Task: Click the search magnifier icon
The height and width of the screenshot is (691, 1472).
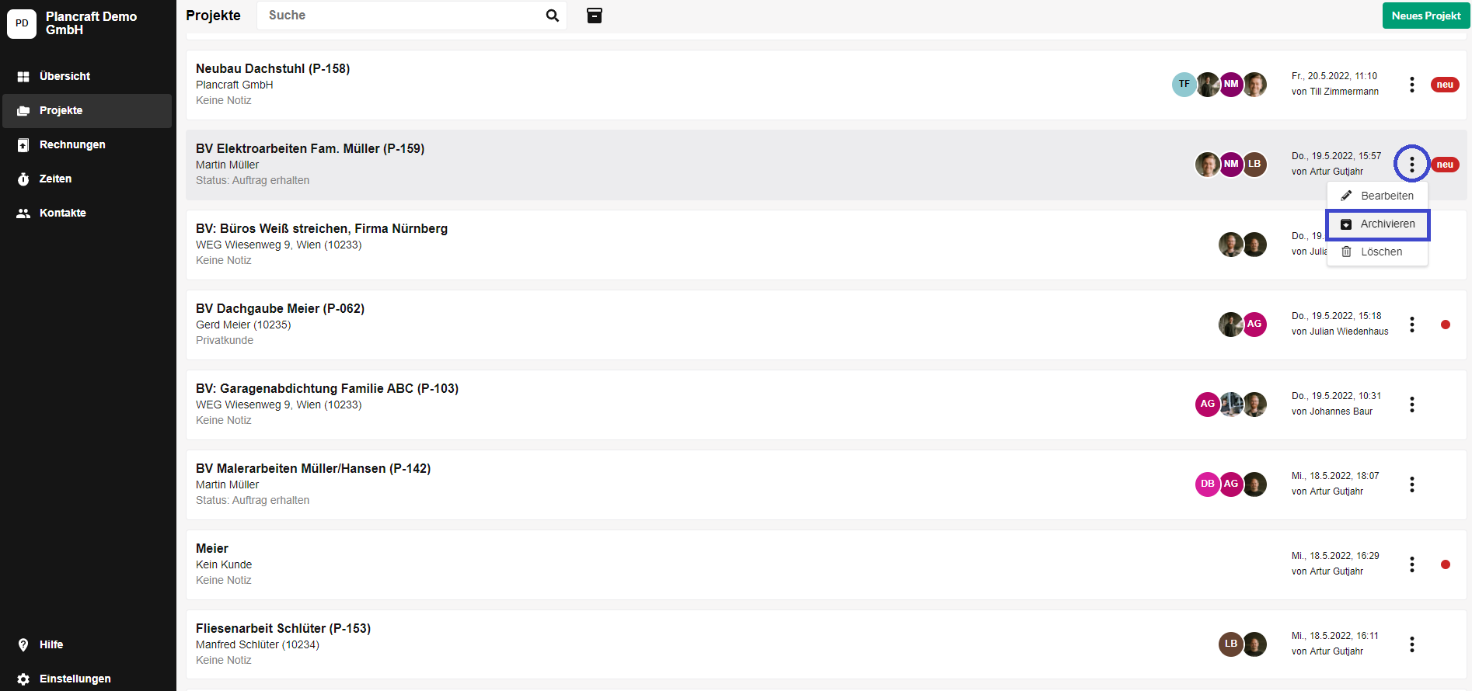Action: click(x=553, y=16)
